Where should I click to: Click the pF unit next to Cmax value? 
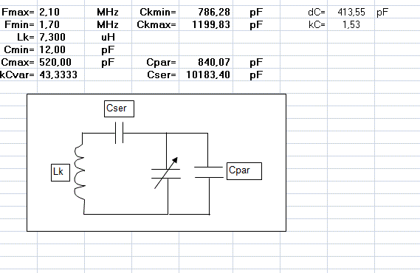[108, 63]
